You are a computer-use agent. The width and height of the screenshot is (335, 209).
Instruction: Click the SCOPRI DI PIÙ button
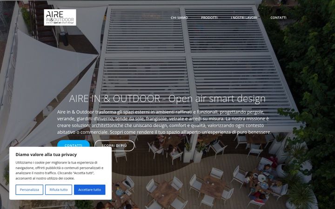coord(114,145)
